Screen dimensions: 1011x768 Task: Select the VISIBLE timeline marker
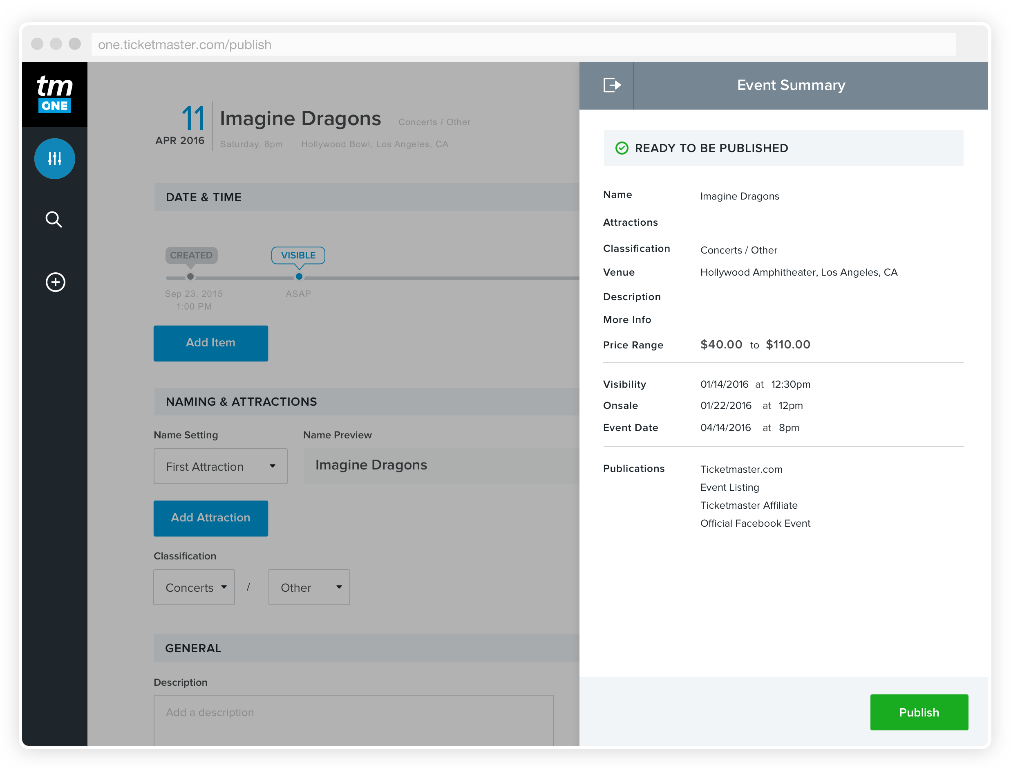(x=298, y=255)
